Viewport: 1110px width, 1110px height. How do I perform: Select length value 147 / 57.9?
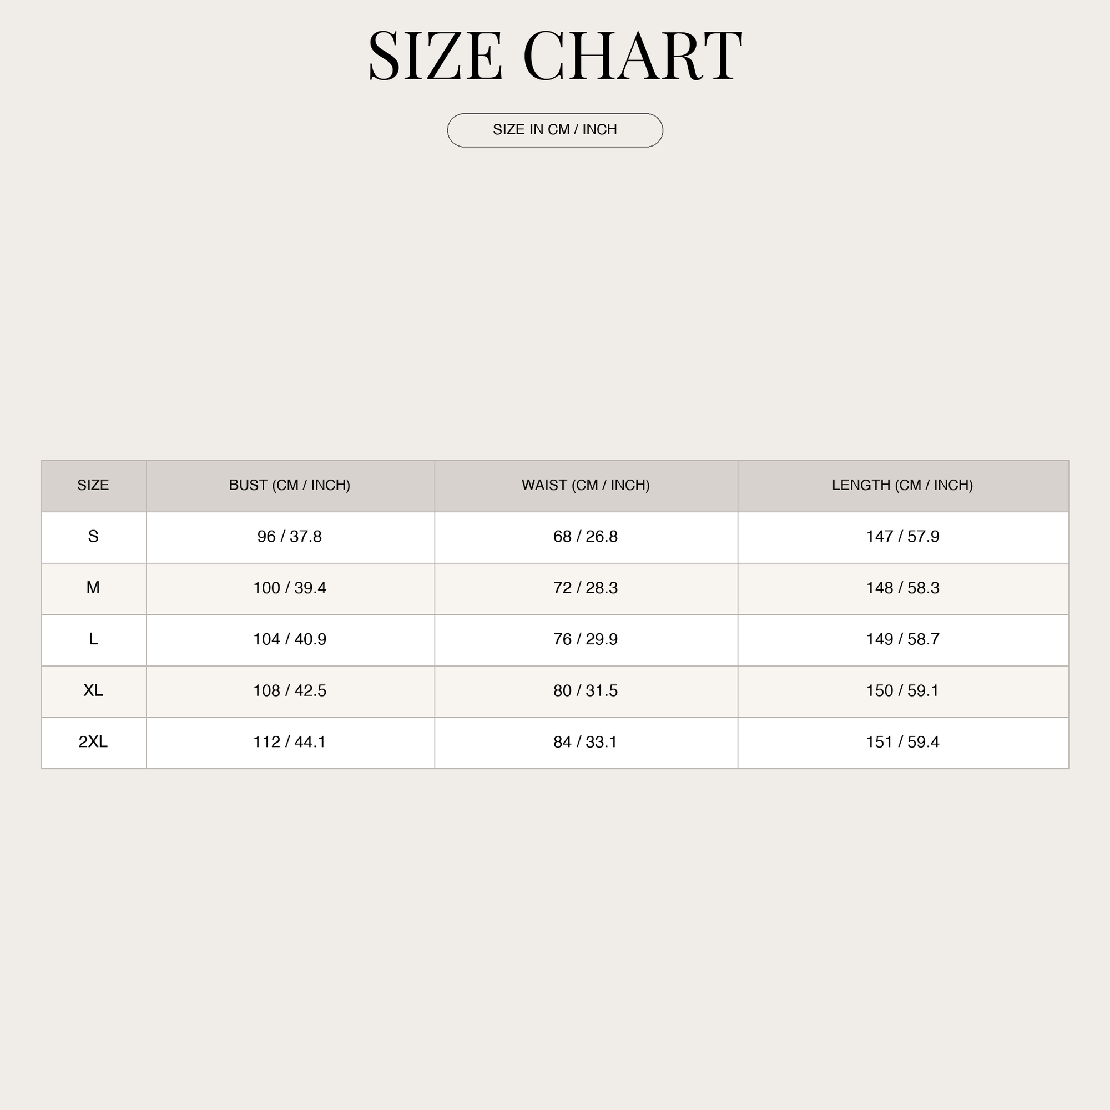tap(902, 537)
